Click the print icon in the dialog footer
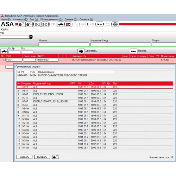The height and width of the screenshot is (176, 176). tap(56, 157)
